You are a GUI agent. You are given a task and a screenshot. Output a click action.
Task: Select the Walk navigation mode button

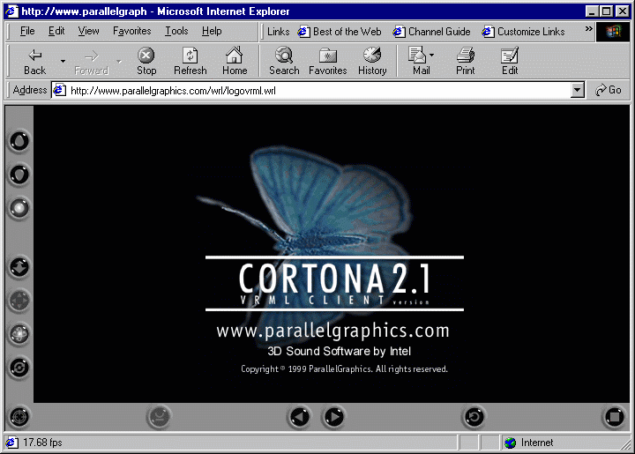(x=19, y=142)
